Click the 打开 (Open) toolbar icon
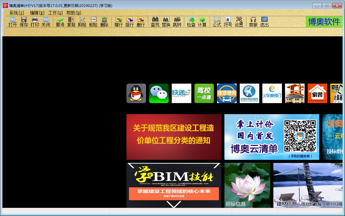345x216 pixels. [13, 22]
